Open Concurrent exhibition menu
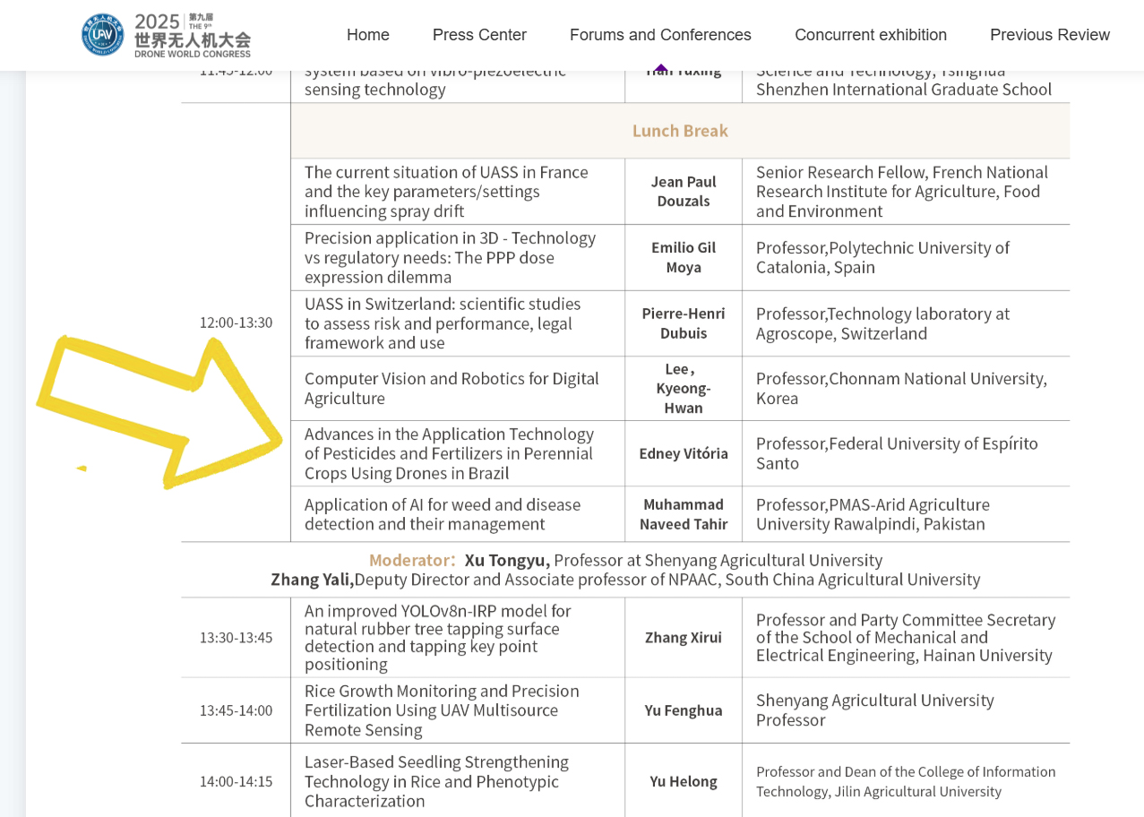Screen dimensions: 1144x817 pyautogui.click(x=870, y=35)
